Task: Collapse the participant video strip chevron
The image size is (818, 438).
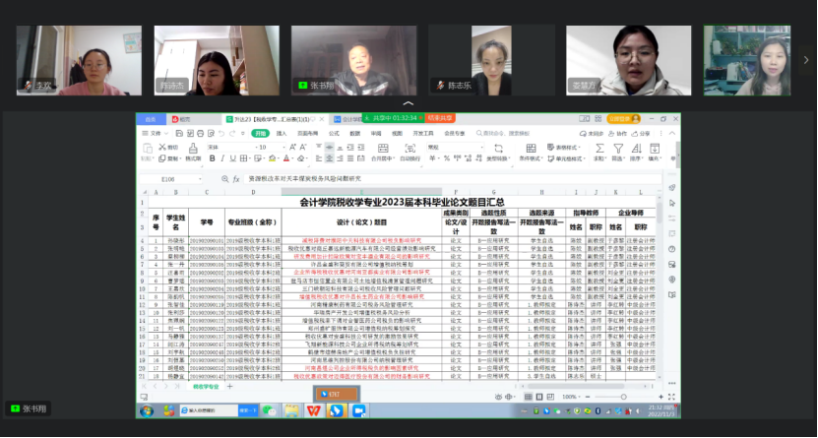Action: point(409,102)
